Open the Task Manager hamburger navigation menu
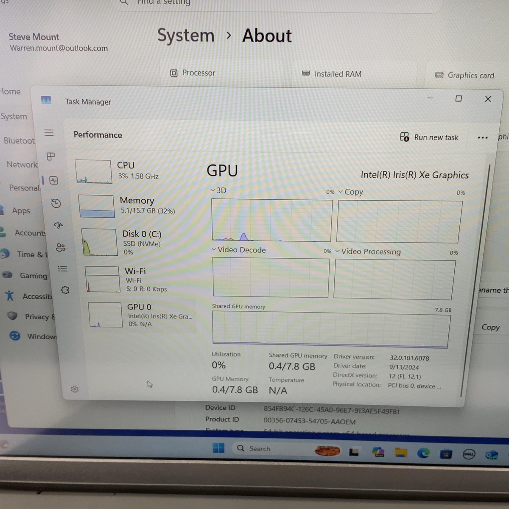 49,133
